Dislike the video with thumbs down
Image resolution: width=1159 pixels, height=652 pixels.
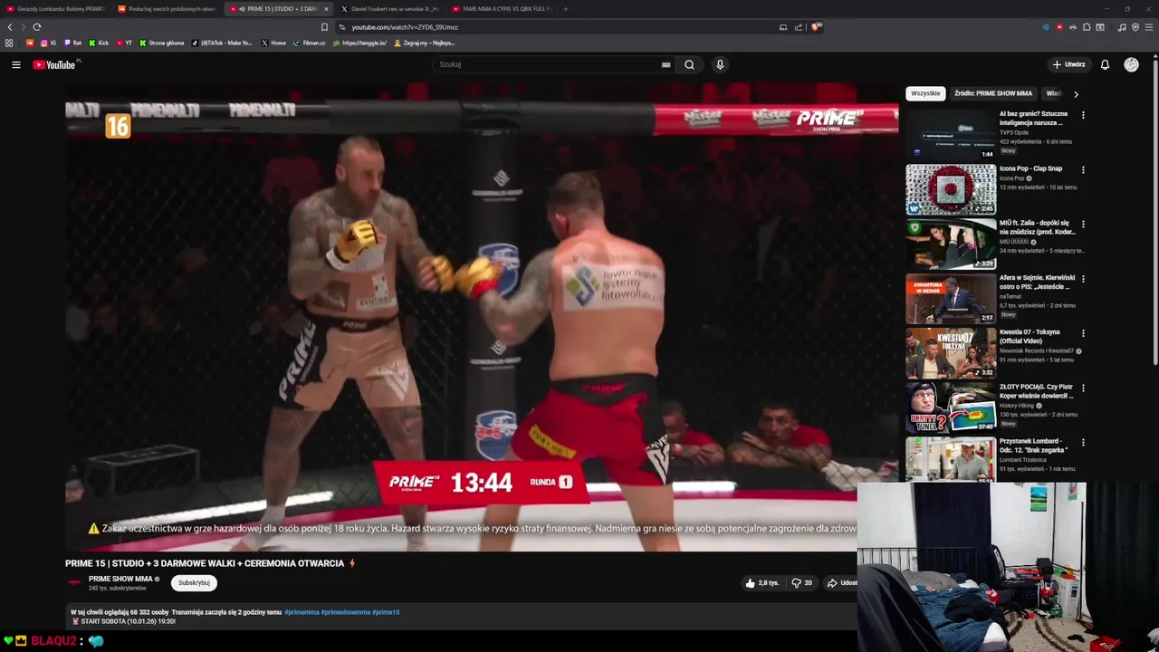click(x=801, y=583)
